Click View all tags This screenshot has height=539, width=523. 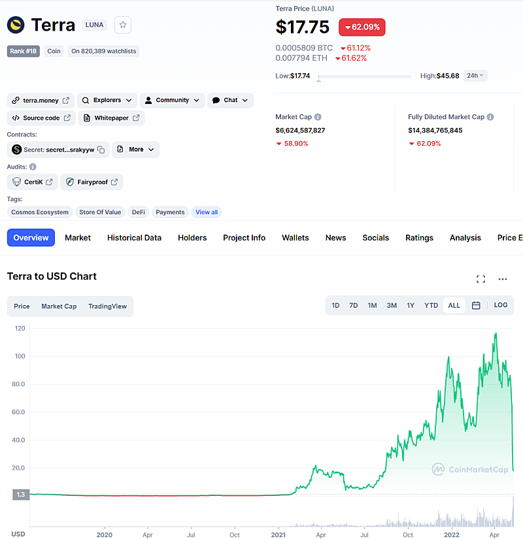point(207,212)
